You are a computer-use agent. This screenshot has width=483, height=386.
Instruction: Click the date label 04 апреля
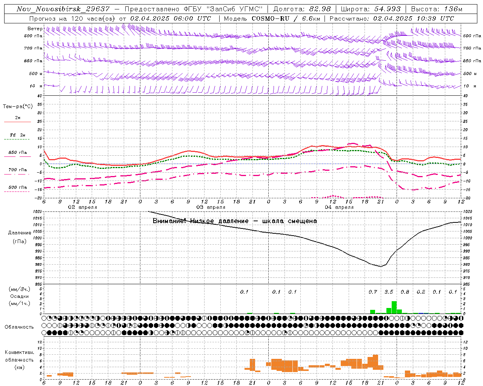click(339, 207)
